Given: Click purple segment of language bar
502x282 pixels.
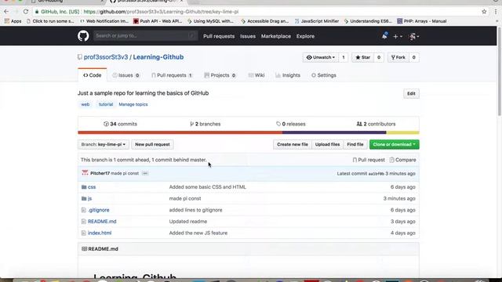Looking at the screenshot, I should [x=334, y=132].
